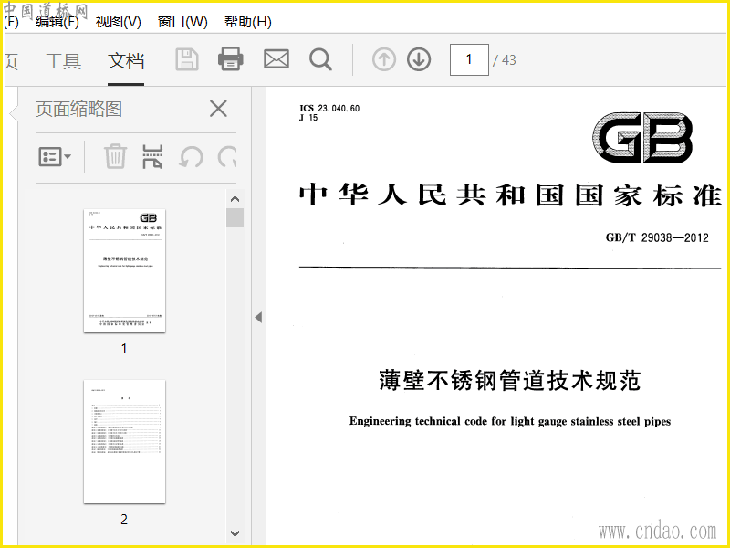The height and width of the screenshot is (548, 730).
Task: Click the heading 中华人民共和国国家标准
Action: [x=510, y=195]
